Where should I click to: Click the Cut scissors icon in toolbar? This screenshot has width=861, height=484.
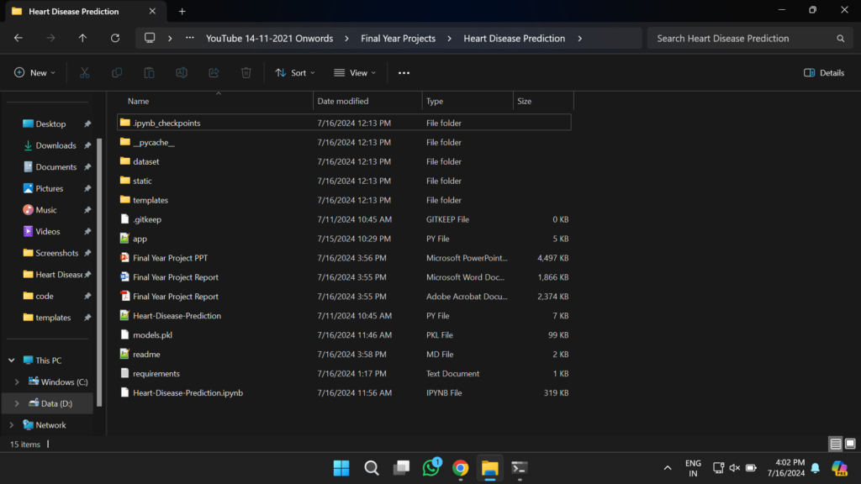tap(85, 73)
